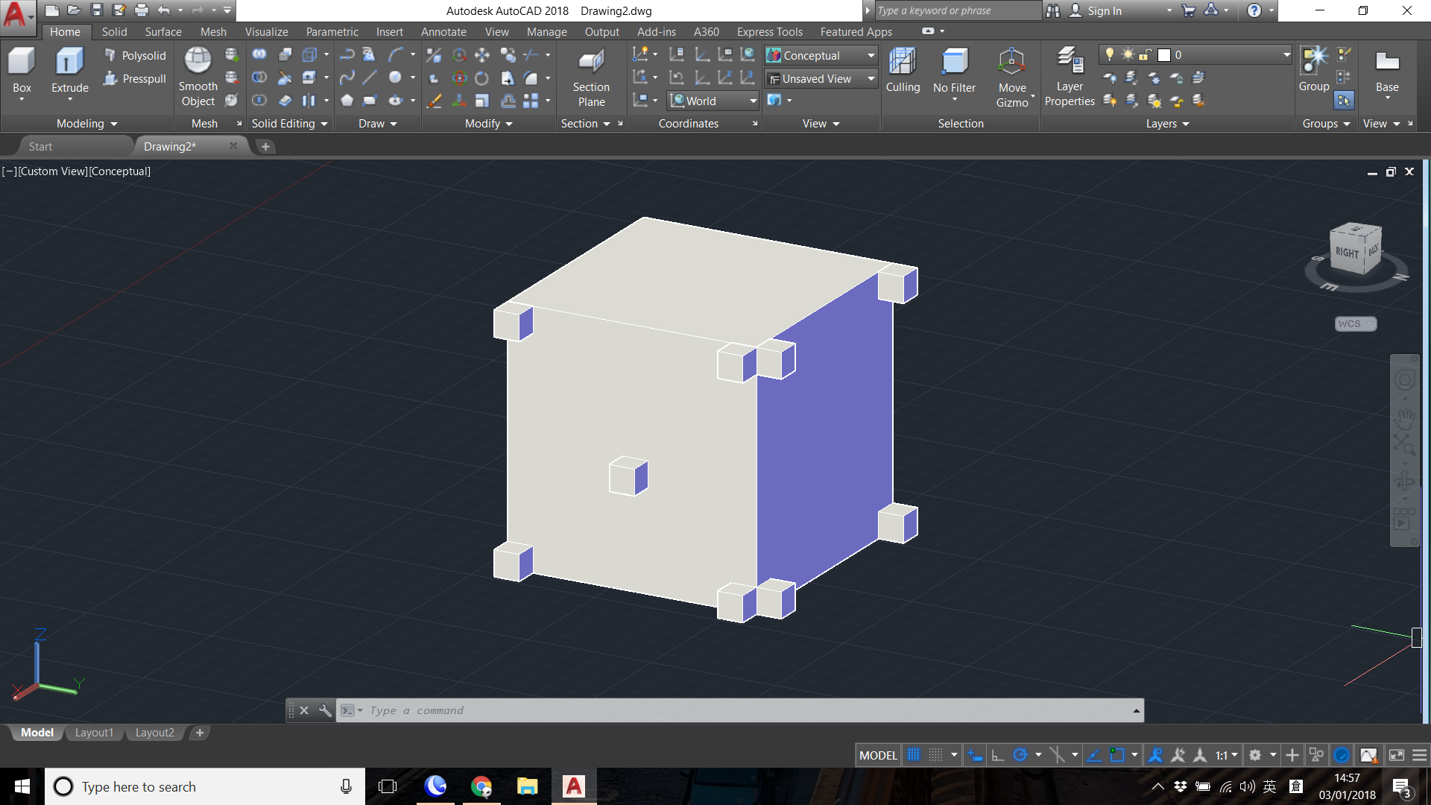The width and height of the screenshot is (1431, 805).
Task: Toggle group selection on/off in Groups panel
Action: [1344, 101]
